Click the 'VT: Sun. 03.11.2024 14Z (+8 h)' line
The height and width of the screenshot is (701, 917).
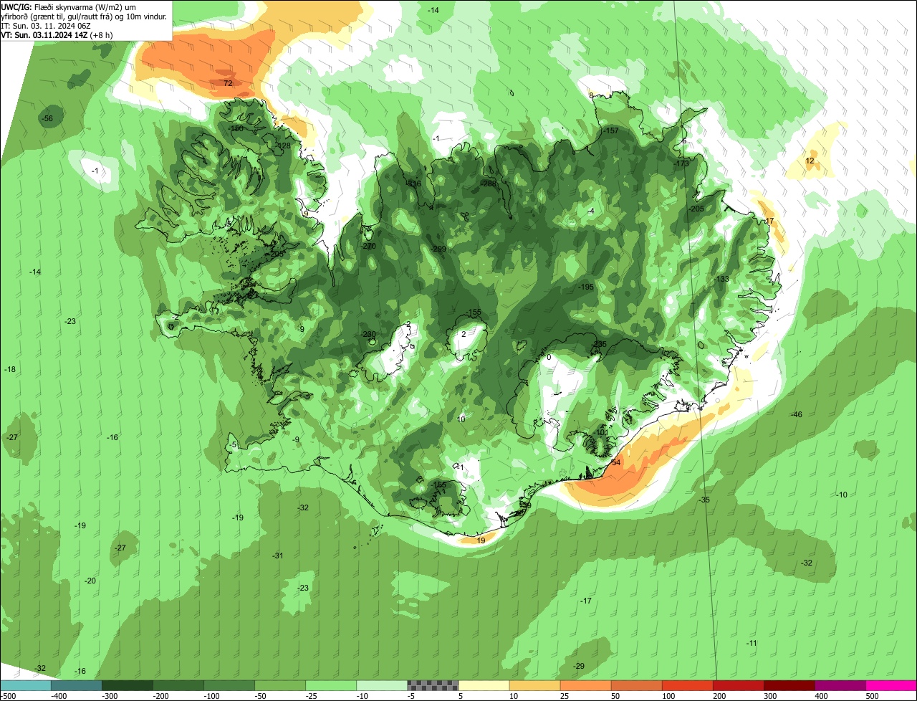57,34
